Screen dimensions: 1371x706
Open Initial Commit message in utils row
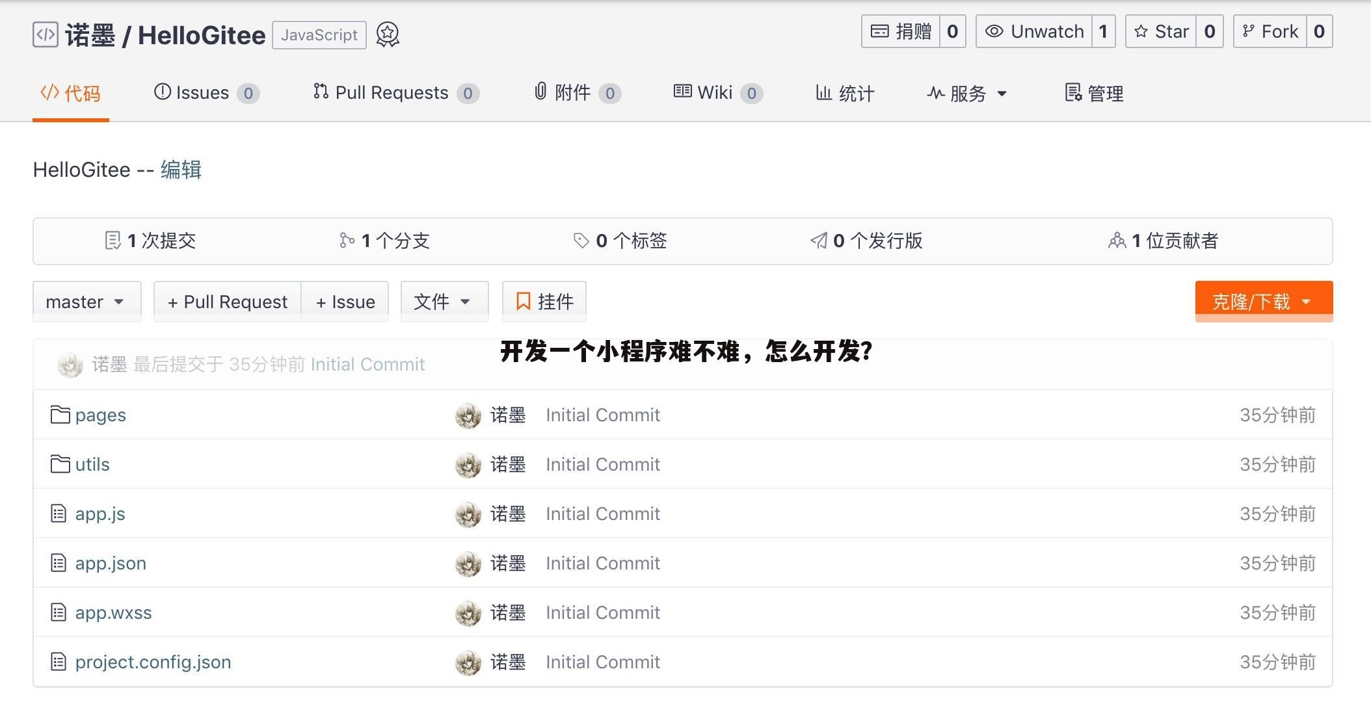pos(603,464)
